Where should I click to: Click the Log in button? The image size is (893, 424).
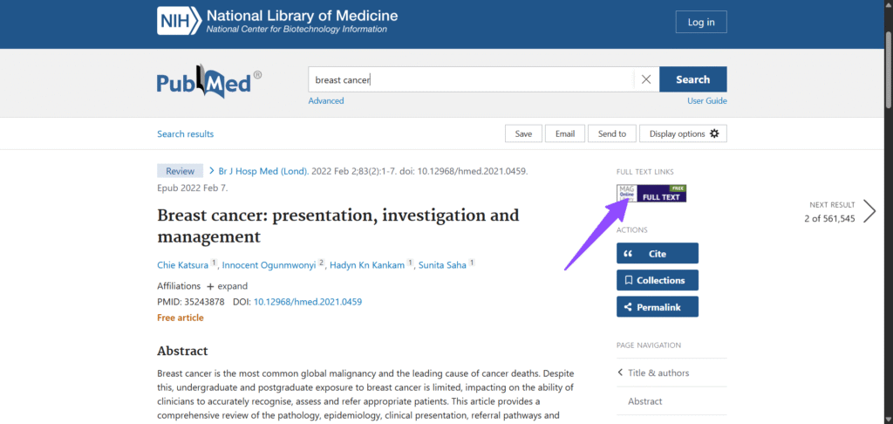700,22
